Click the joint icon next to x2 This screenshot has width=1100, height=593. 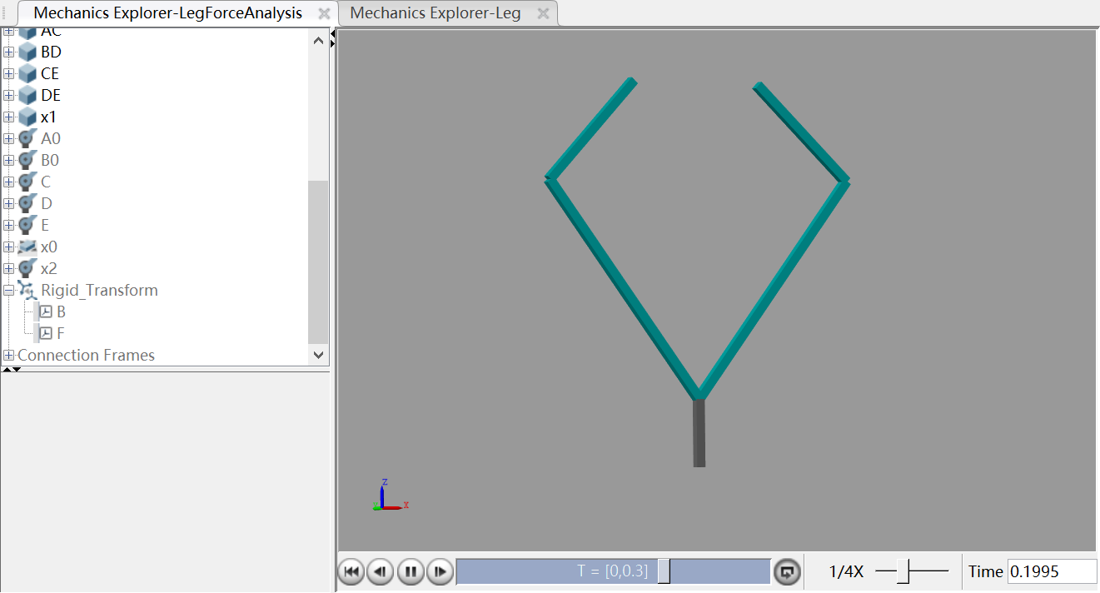(27, 268)
